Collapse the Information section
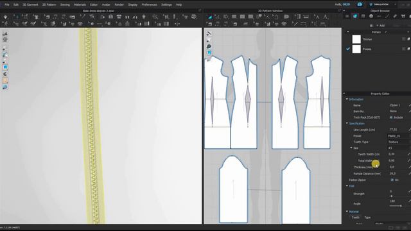 (347, 99)
